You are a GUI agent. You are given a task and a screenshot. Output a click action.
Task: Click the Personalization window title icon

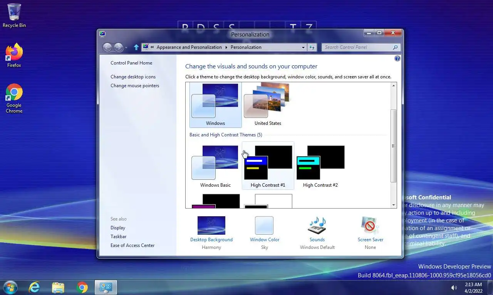102,34
